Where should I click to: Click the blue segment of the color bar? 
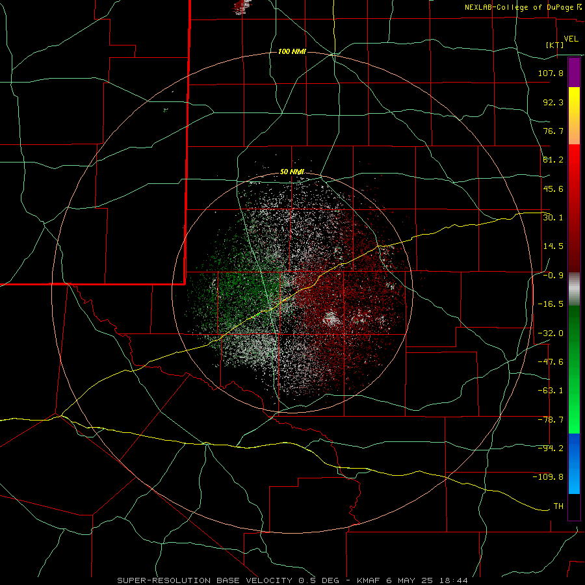[574, 463]
